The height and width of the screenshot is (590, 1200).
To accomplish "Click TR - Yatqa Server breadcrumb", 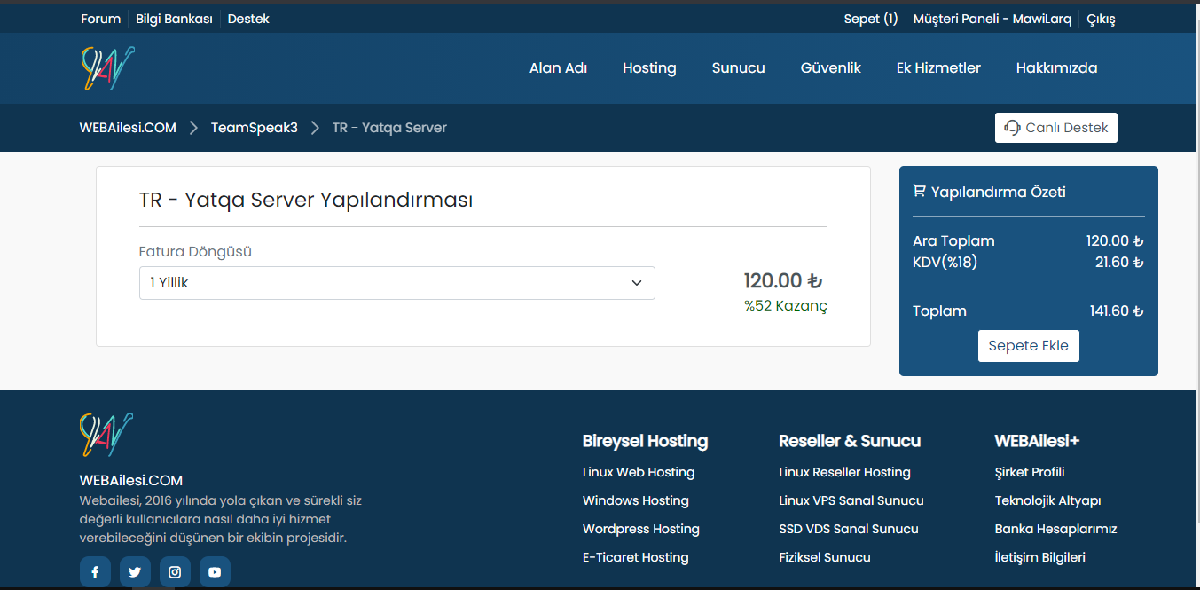I will 389,128.
